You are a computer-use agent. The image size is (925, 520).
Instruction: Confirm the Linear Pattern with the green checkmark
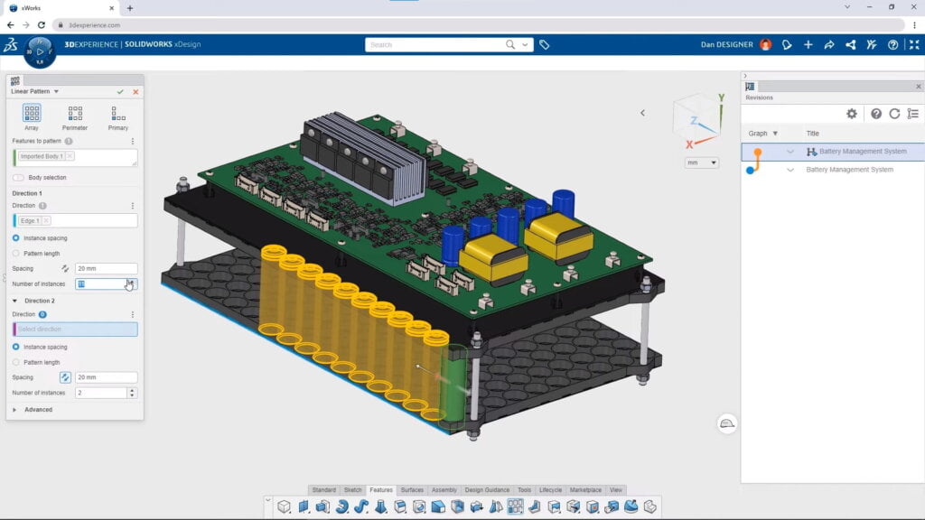(118, 91)
